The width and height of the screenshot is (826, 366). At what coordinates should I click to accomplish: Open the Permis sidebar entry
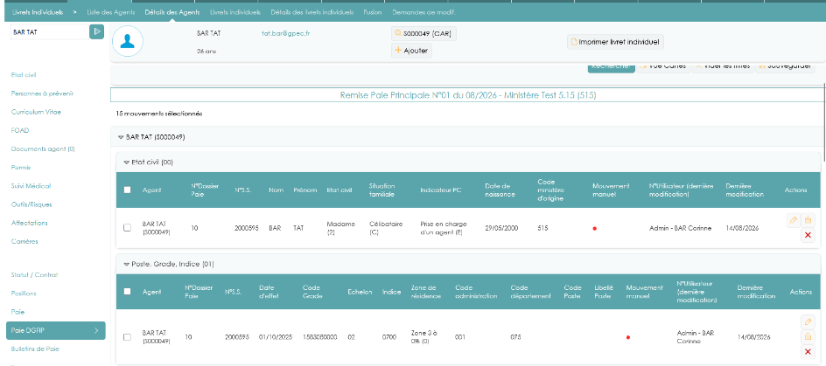(x=21, y=167)
